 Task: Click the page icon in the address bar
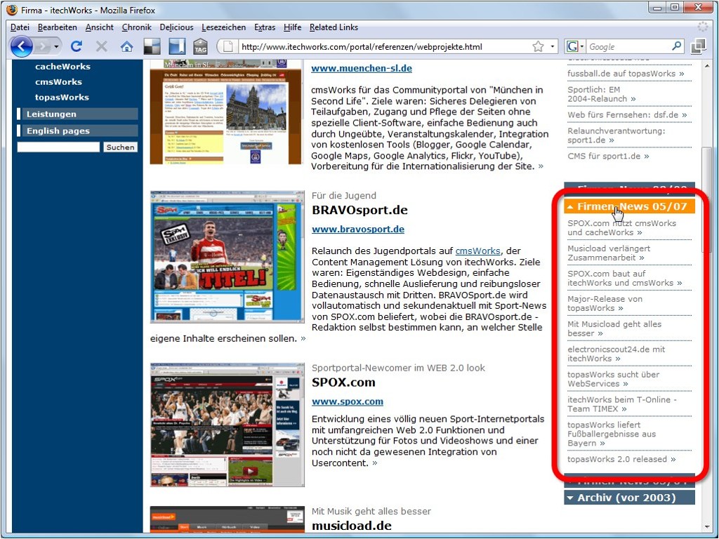228,47
